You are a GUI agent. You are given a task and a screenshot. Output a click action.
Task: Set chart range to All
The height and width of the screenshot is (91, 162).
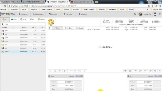[84, 71]
